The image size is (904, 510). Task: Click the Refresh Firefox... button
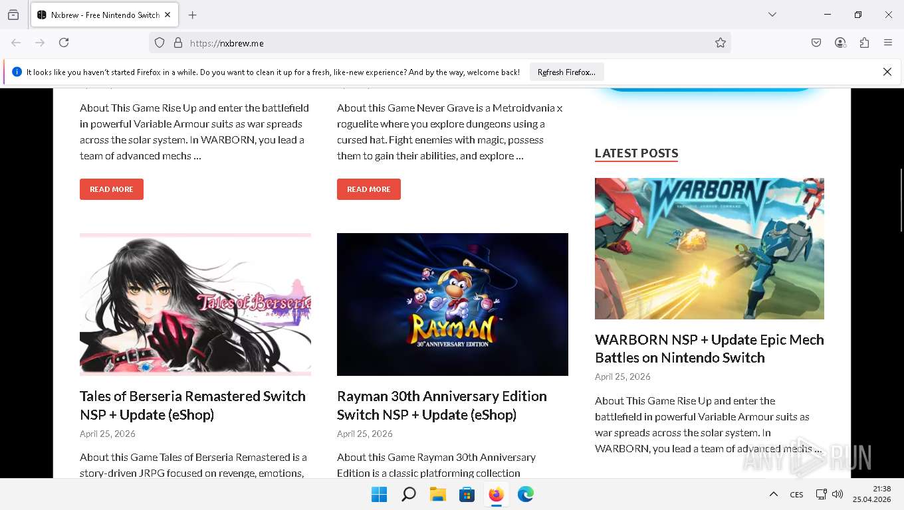pos(567,72)
